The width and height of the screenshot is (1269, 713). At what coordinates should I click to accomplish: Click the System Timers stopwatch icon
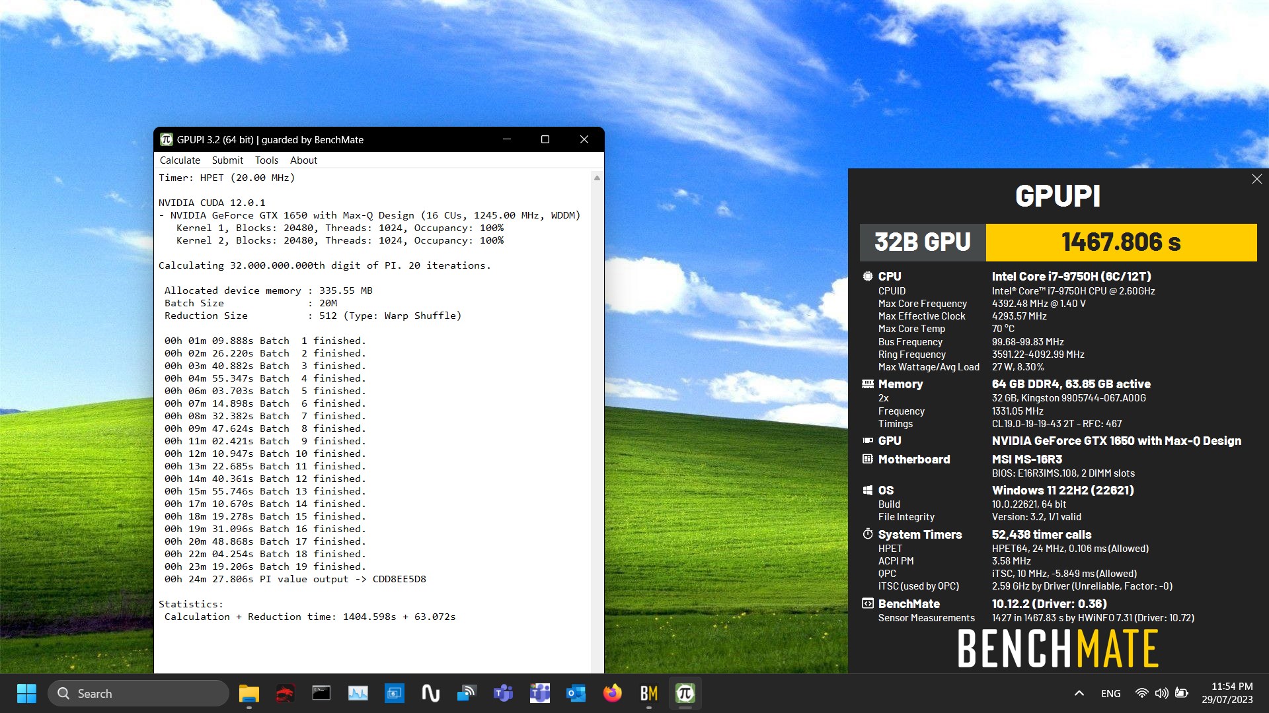point(868,533)
